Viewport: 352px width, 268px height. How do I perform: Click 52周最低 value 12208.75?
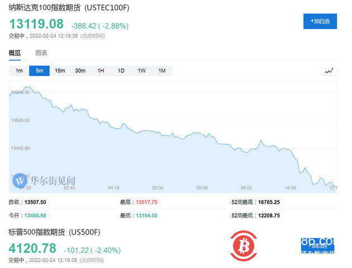tap(269, 215)
